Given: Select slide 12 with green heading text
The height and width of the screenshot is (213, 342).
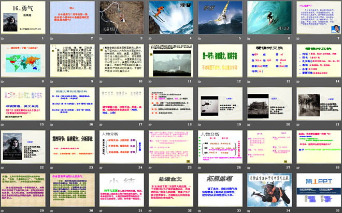Looking at the screenshot, I should (220, 61).
